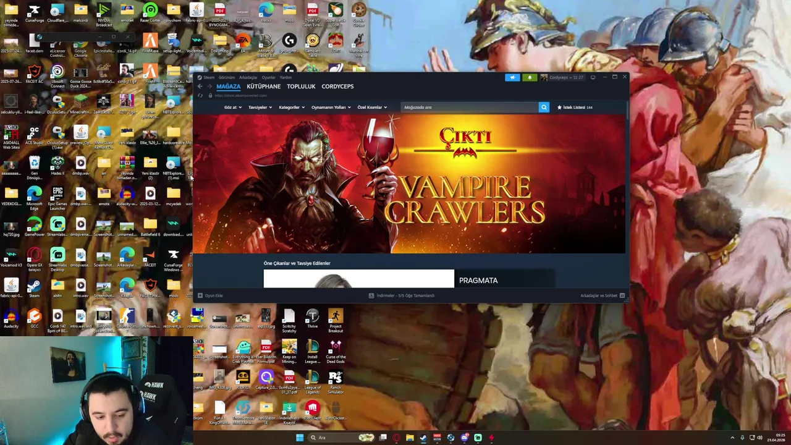Click the green notifications bell button
The image size is (791, 445).
click(x=530, y=78)
